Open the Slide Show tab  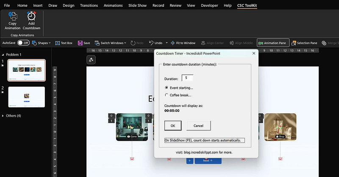pos(137,6)
